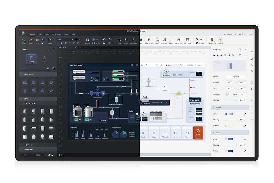Open the English language dropdown

(230, 35)
